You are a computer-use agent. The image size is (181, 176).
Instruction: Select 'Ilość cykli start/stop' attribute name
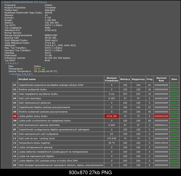[30, 99]
